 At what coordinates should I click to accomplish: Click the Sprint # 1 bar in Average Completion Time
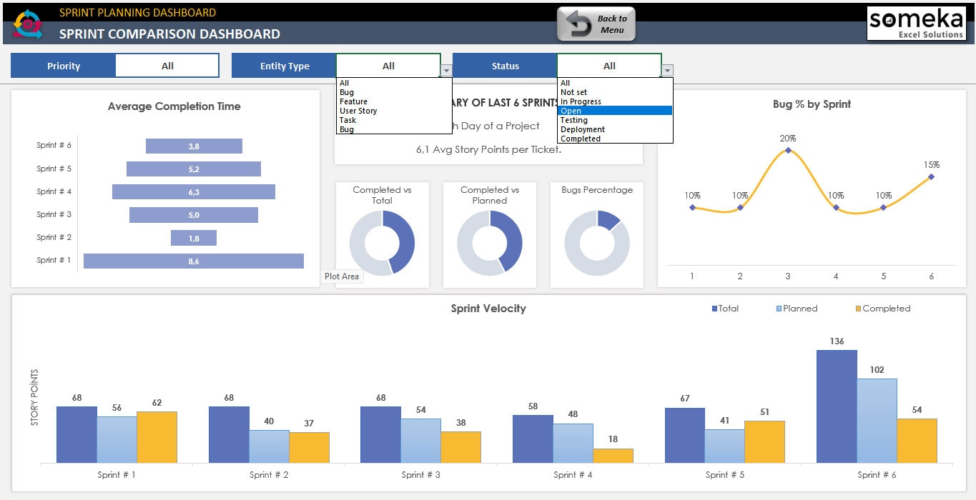point(194,261)
